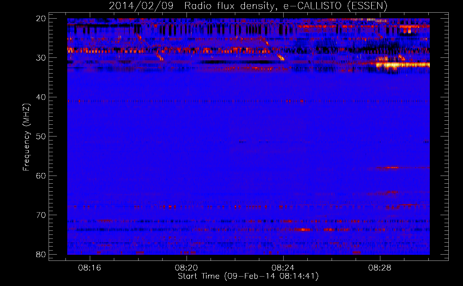Click the bright yellow burst near 32 MHz
Image resolution: width=463 pixels, height=286 pixels.
pos(403,65)
